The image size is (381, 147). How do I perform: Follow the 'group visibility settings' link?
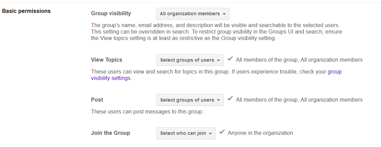111,78
